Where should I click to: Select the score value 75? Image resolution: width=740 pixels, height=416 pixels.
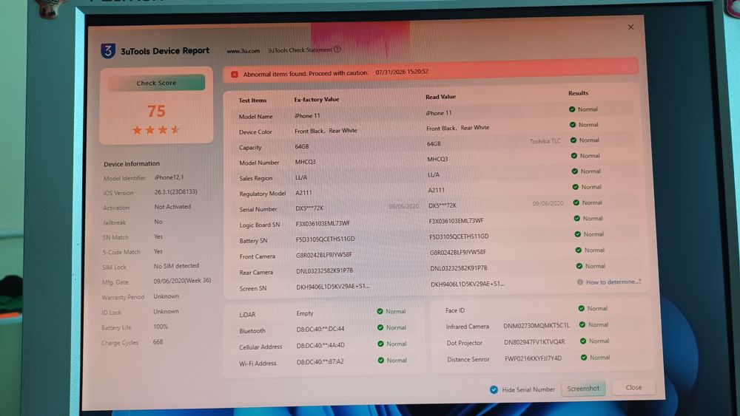click(x=156, y=111)
